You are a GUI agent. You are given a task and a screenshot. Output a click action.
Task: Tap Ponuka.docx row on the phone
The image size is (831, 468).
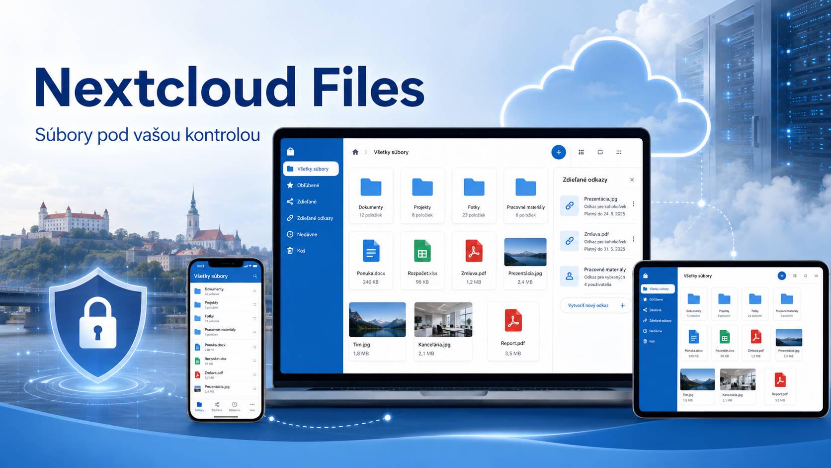tap(227, 347)
